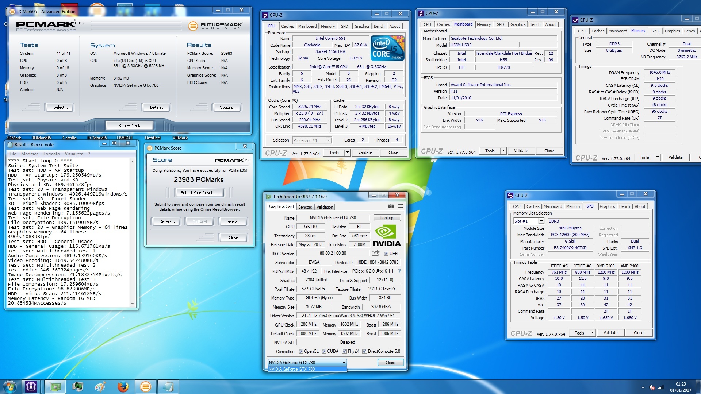Click Notepad scrollbar up arrow
701x394 pixels.
click(133, 161)
